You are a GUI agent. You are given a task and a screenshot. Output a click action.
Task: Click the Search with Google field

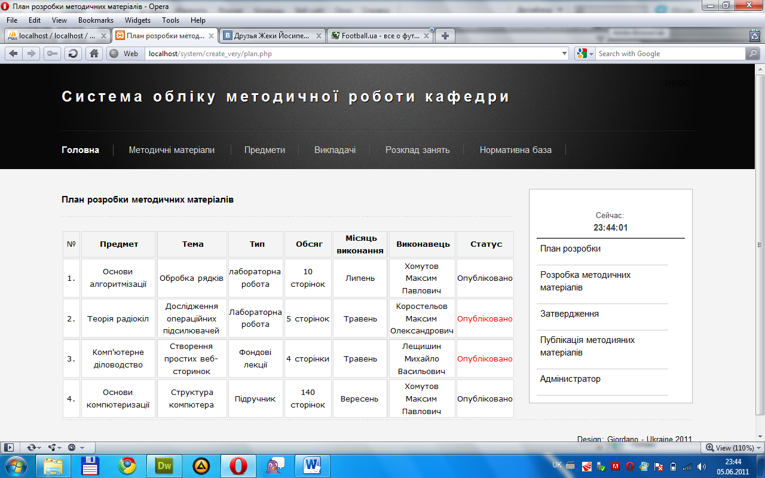(669, 54)
